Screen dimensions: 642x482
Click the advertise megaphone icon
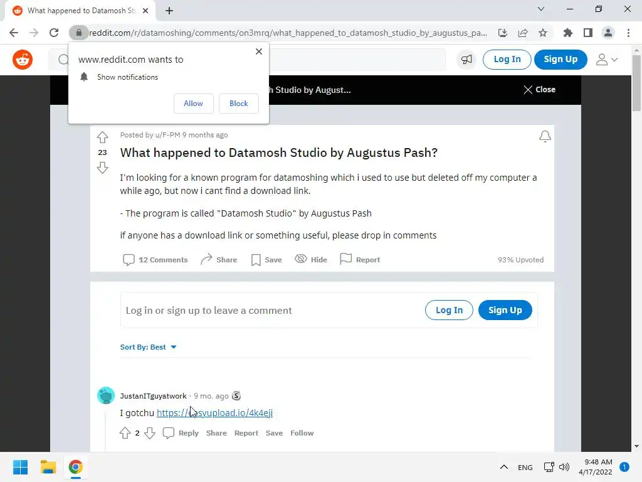coord(466,60)
